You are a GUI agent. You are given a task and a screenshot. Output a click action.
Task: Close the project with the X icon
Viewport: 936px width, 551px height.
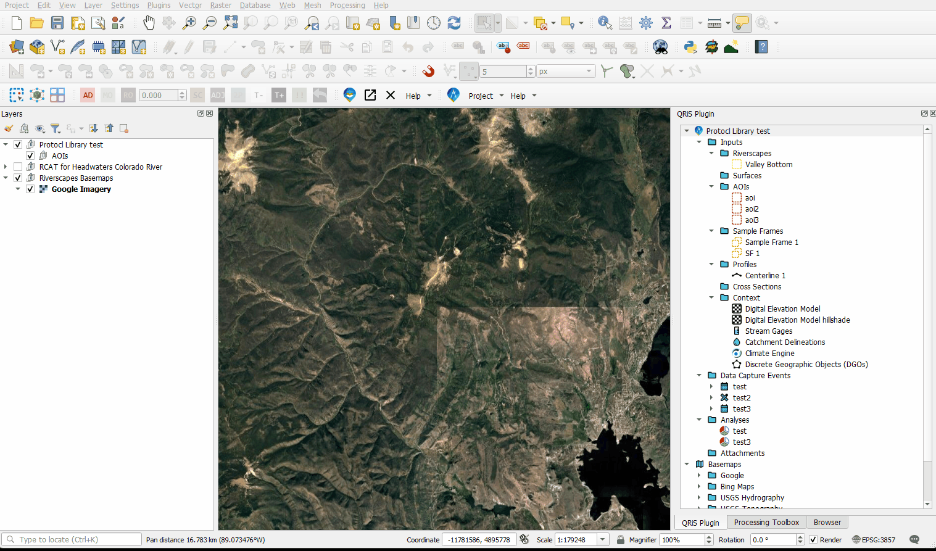(x=391, y=95)
